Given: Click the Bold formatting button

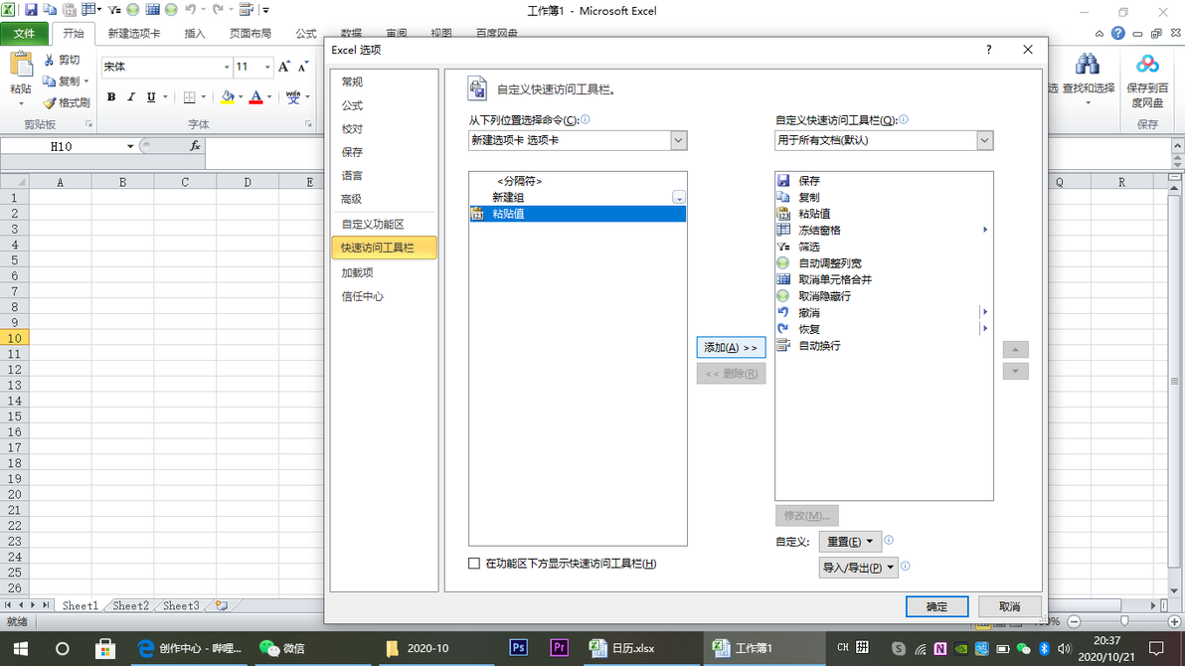Looking at the screenshot, I should [x=111, y=96].
